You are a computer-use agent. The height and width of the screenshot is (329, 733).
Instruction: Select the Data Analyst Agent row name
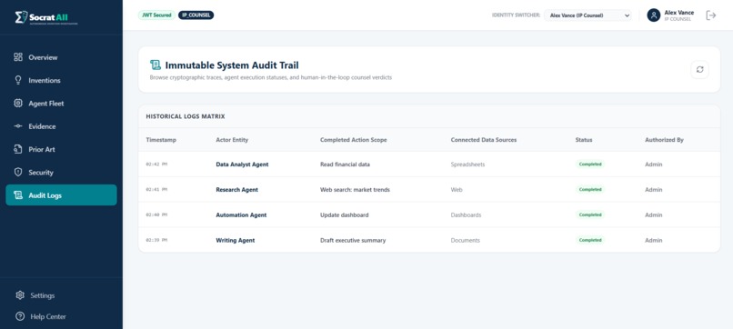click(242, 164)
